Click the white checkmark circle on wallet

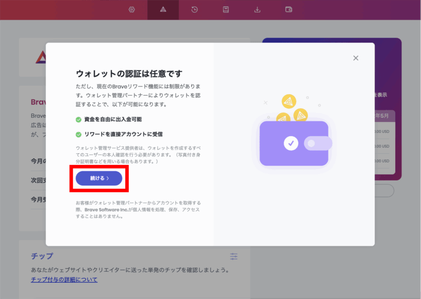(290, 143)
